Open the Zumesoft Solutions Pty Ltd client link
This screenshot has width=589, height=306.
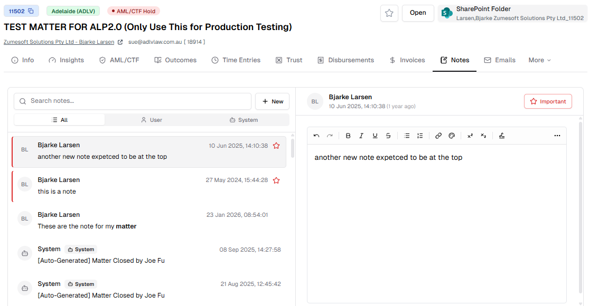(59, 42)
